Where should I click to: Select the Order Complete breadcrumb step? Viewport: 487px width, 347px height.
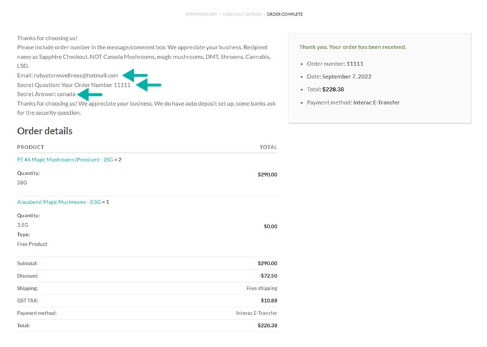point(284,14)
